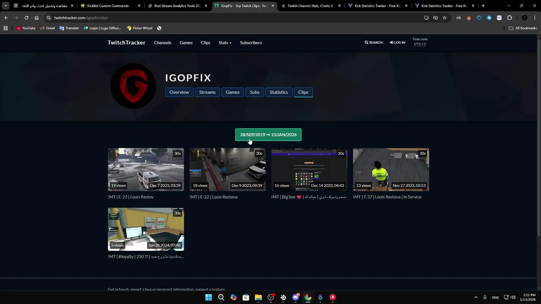Play the clip dated Dec 7 2023, 03:39
541x304 pixels.
(x=146, y=169)
